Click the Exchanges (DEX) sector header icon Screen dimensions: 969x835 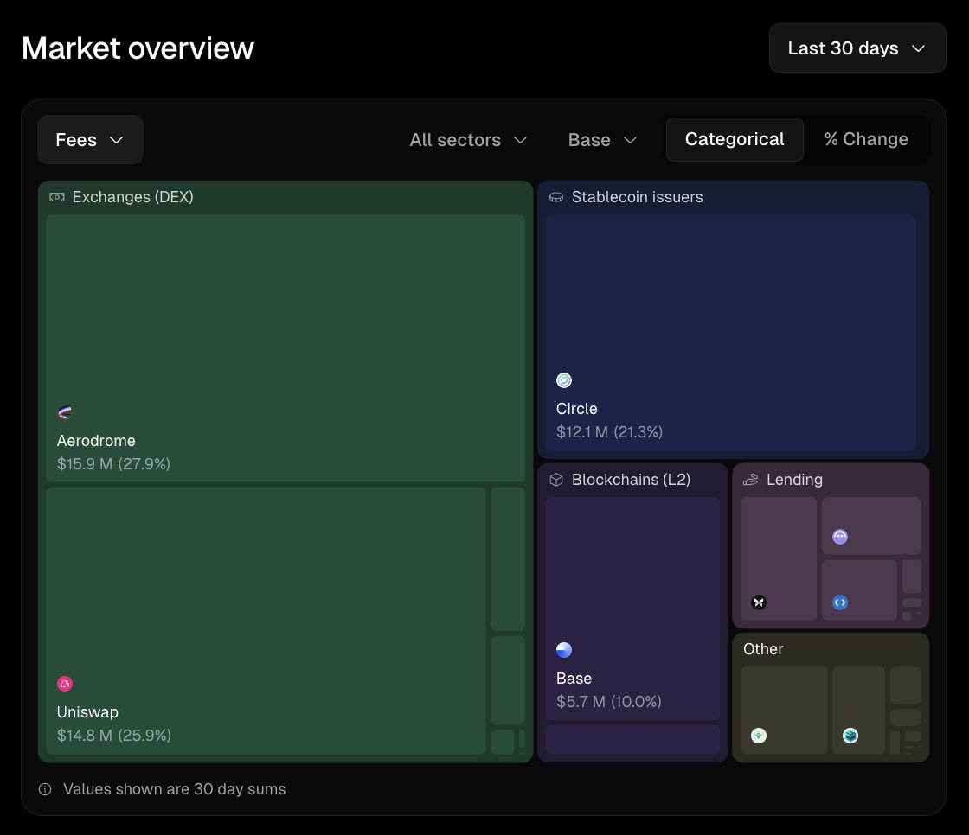click(x=57, y=197)
